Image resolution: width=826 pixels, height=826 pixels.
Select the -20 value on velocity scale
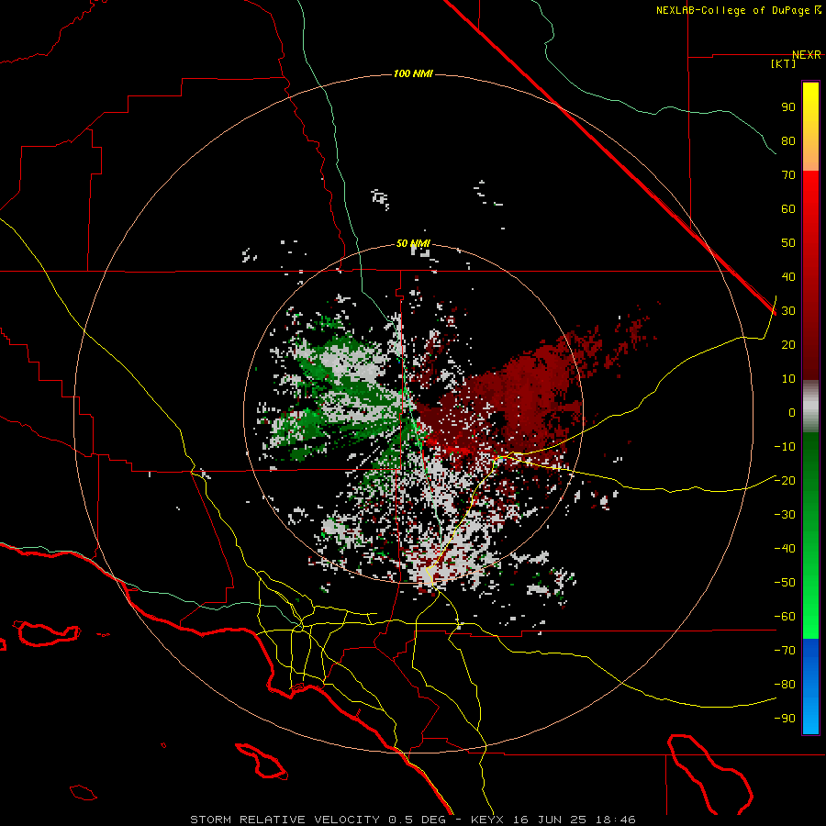pyautogui.click(x=785, y=480)
